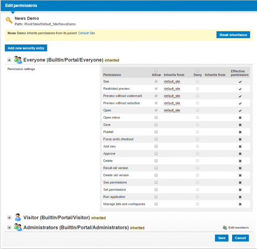Check Deny for Save permission
Viewport: 257px width, 249px height.
pos(198,125)
